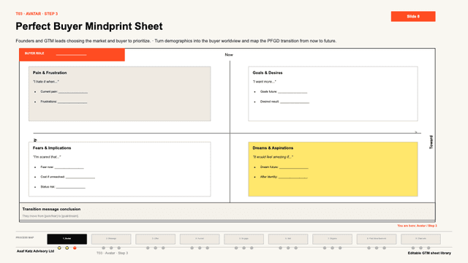Viewport: 468px width, 263px height.
Task: Select the Dreams & Aspirations heading
Action: coord(273,148)
